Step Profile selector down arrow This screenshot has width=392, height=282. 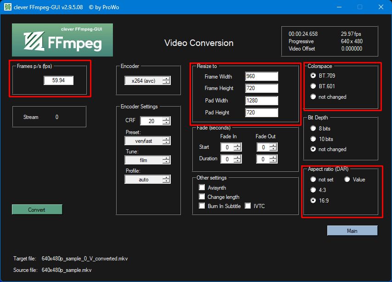(166, 181)
